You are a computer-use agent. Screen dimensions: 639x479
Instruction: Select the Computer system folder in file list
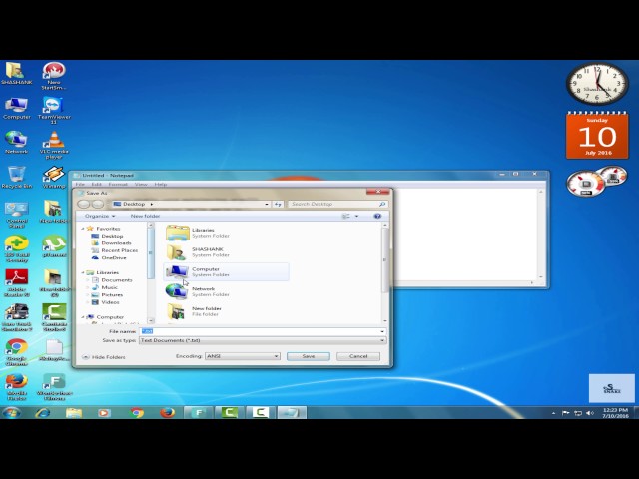[x=227, y=271]
